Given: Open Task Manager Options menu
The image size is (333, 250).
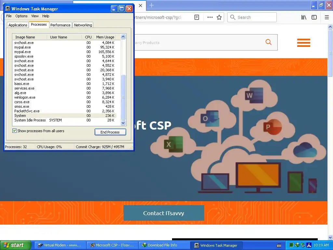Looking at the screenshot, I should pos(21,16).
